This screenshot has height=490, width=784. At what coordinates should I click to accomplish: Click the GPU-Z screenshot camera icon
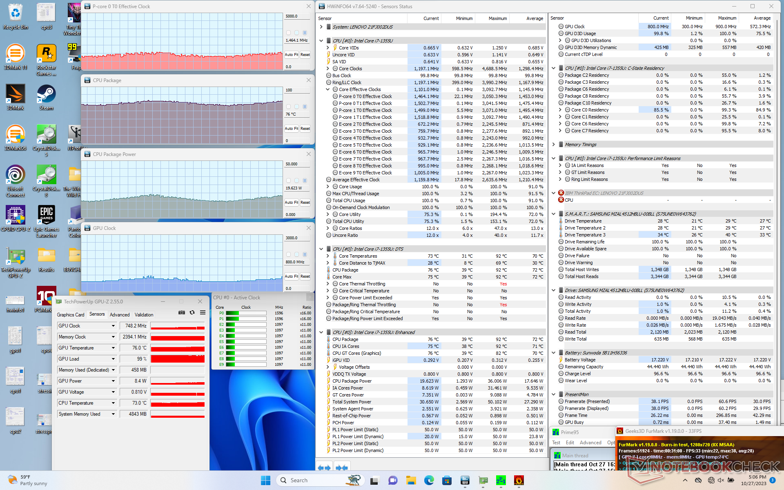(x=182, y=312)
